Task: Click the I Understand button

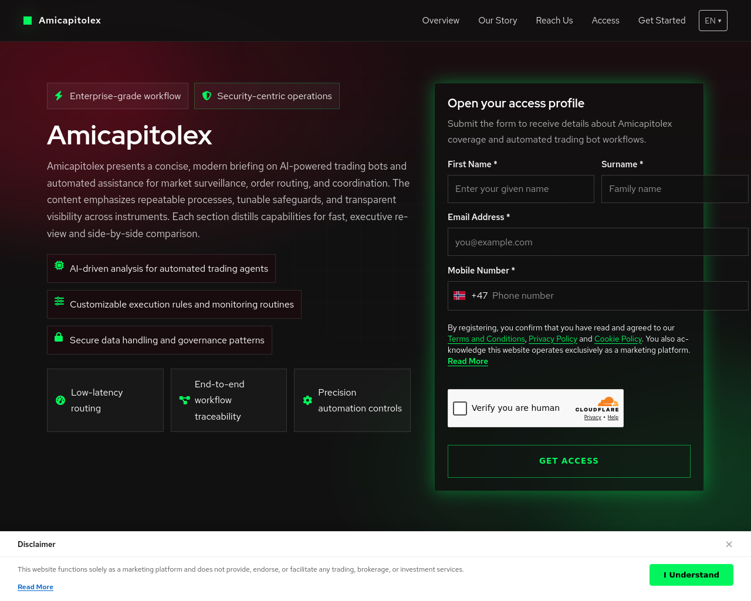Action: [x=691, y=575]
